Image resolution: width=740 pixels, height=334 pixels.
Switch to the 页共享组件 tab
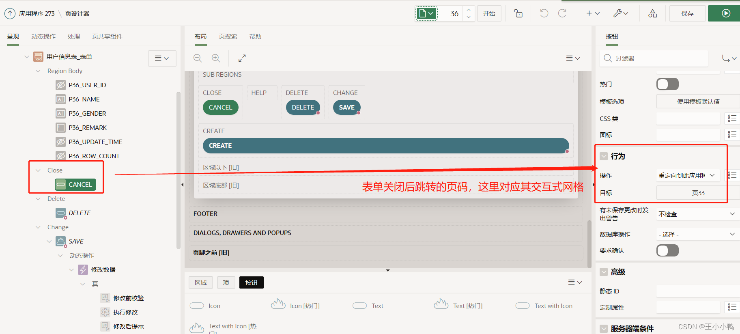107,36
